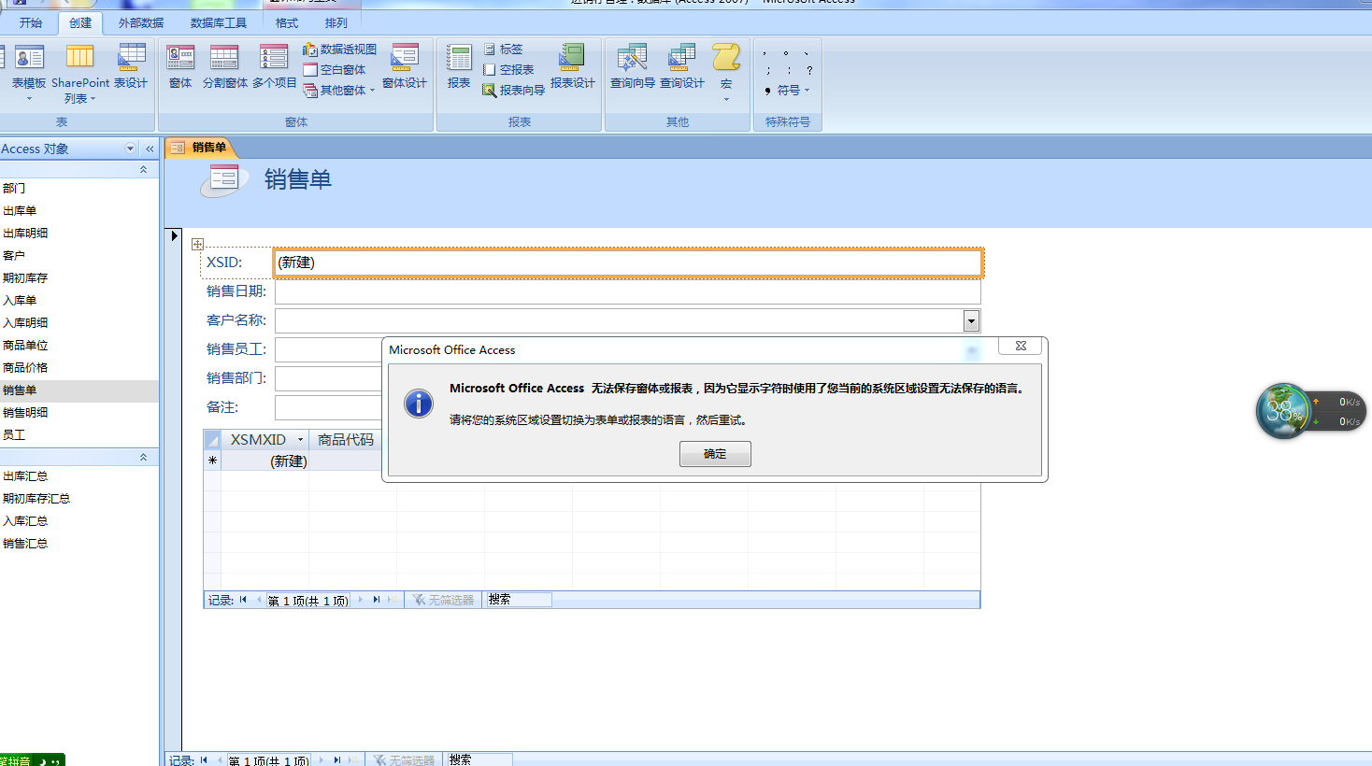Click the 报表 report icon
This screenshot has width=1372, height=766.
coord(459,66)
